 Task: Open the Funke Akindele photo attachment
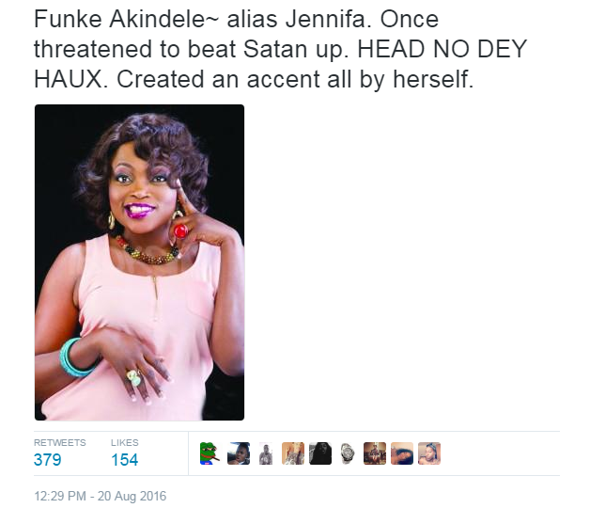pyautogui.click(x=140, y=262)
